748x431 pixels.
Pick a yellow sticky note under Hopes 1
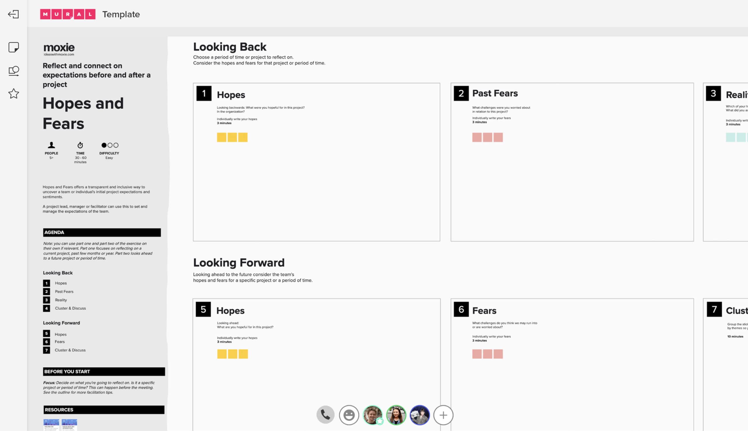point(232,137)
